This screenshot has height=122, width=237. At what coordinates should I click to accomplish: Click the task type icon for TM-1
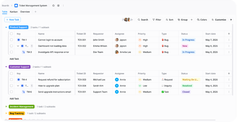point(18,40)
